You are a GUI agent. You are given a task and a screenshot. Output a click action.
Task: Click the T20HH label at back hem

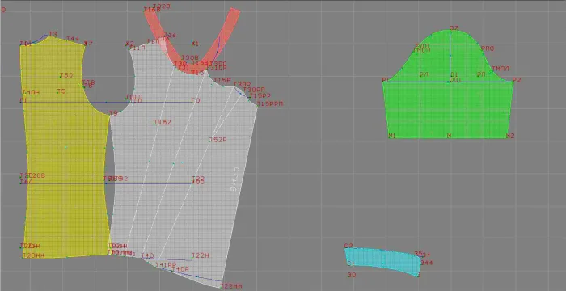tap(34, 255)
